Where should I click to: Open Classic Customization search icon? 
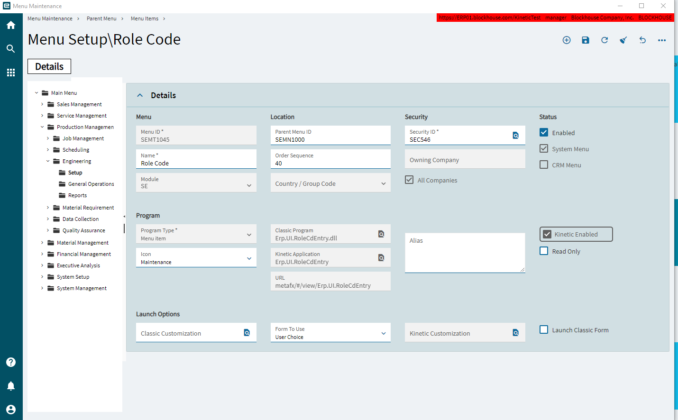(x=247, y=333)
